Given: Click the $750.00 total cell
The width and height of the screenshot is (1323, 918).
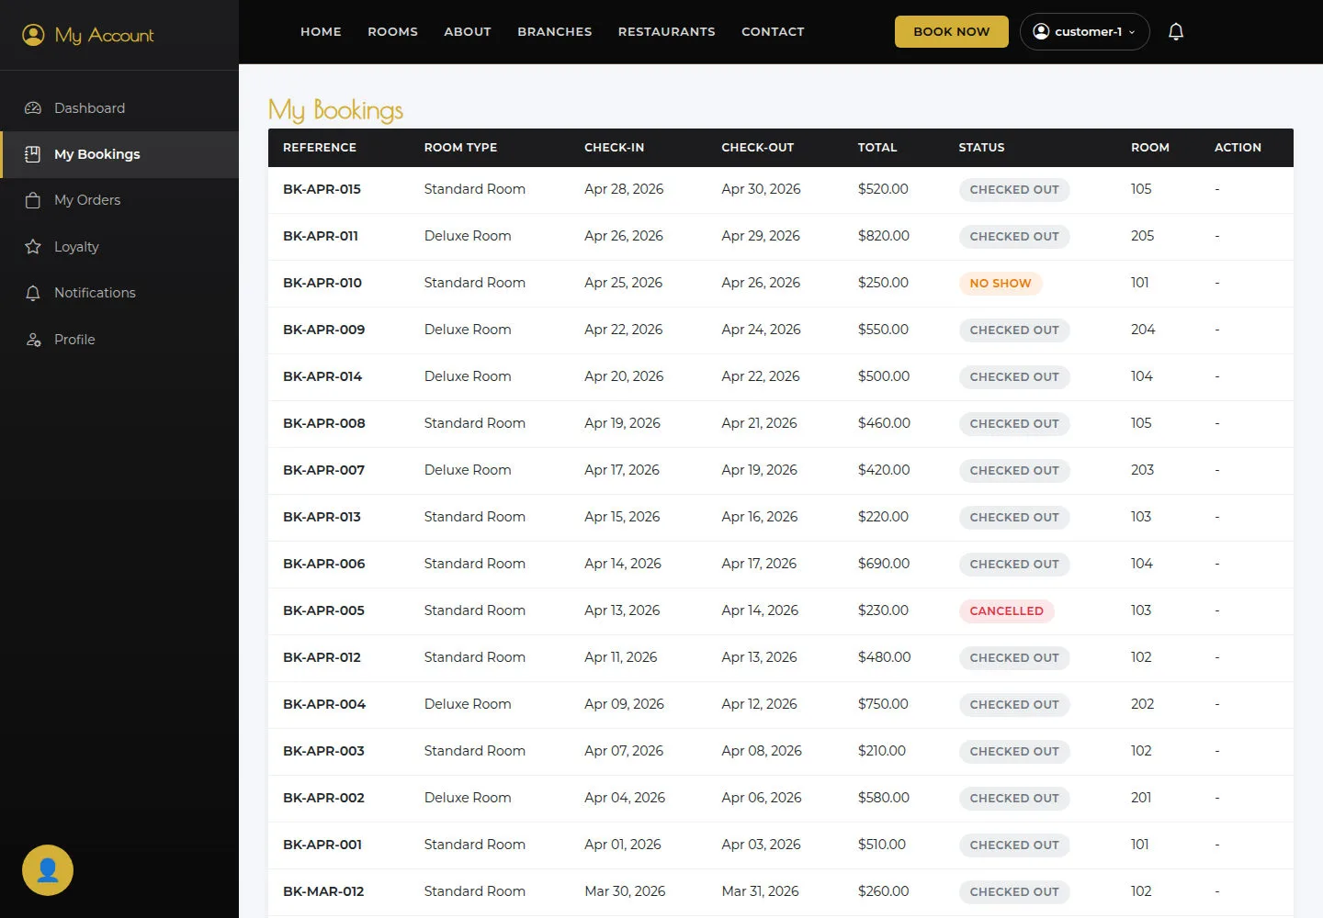Looking at the screenshot, I should (883, 704).
